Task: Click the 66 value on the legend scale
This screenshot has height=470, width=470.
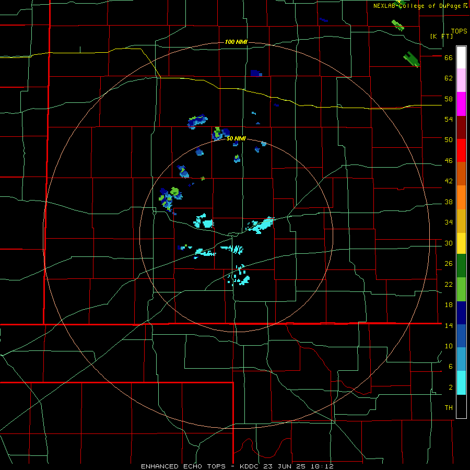Action: click(449, 58)
